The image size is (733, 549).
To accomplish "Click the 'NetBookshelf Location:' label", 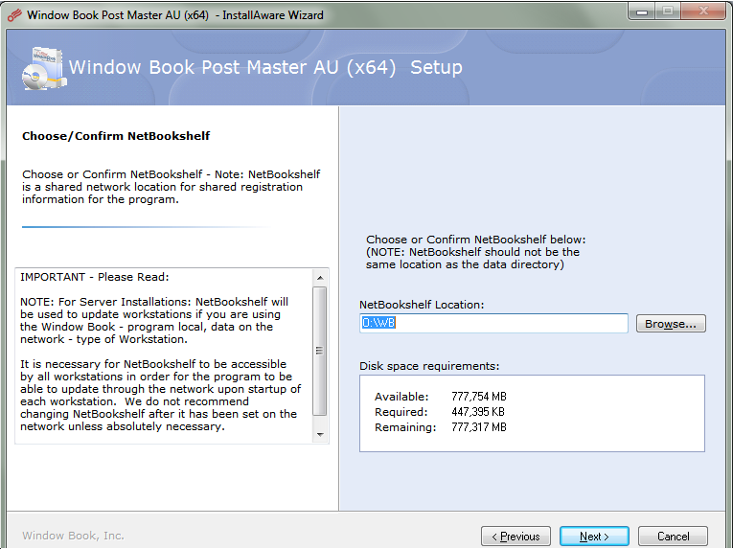I will tap(422, 305).
